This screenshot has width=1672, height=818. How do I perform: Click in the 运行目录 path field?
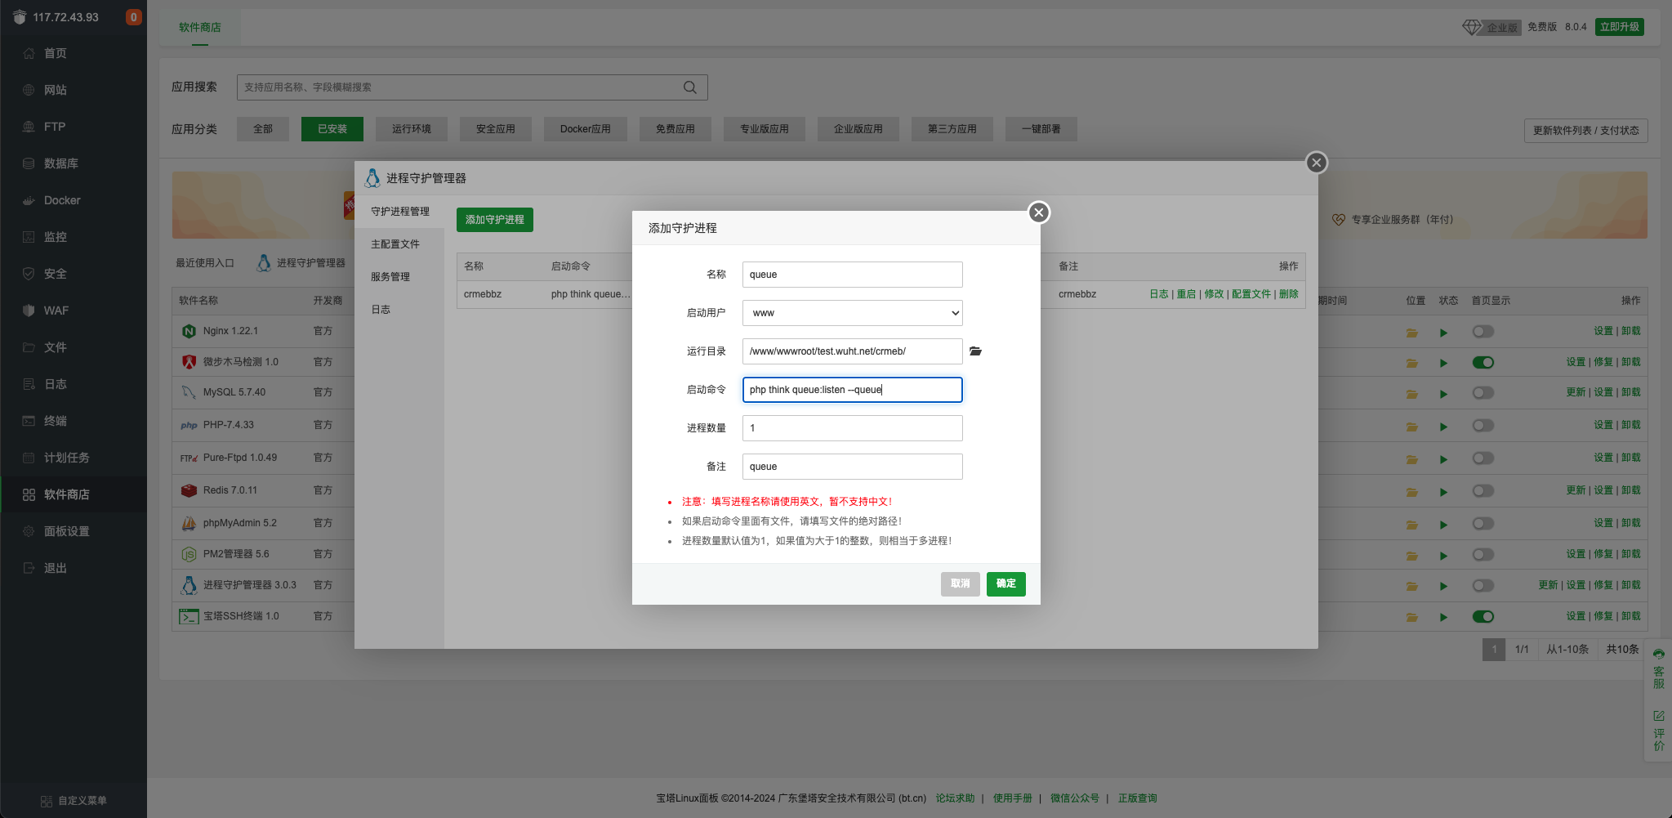click(x=852, y=351)
